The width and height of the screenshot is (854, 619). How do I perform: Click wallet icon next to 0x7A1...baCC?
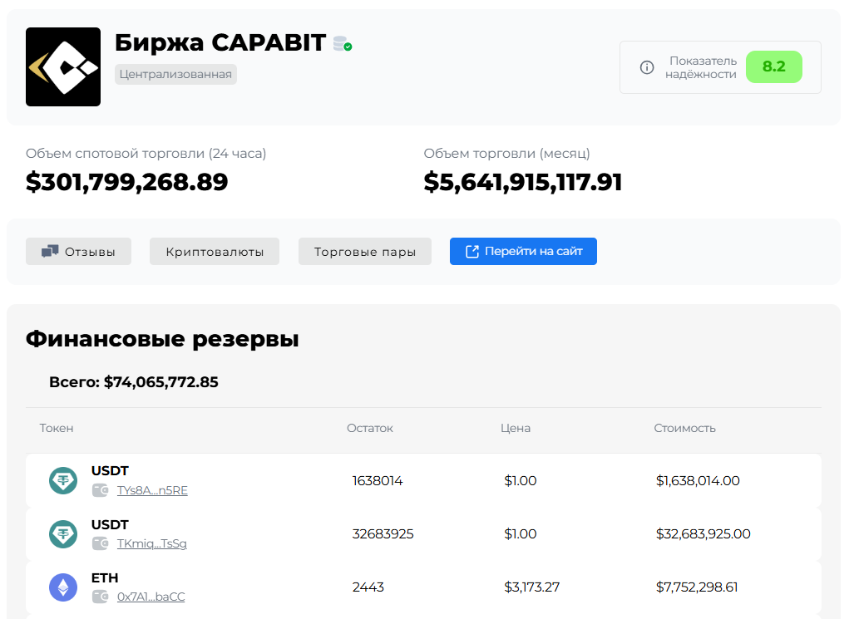coord(101,597)
